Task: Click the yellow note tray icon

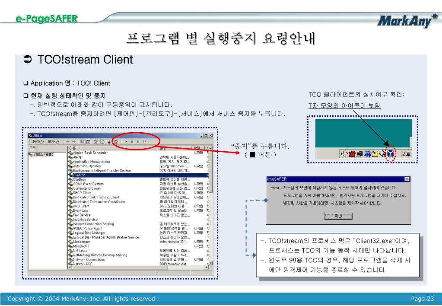Action: tap(375, 154)
